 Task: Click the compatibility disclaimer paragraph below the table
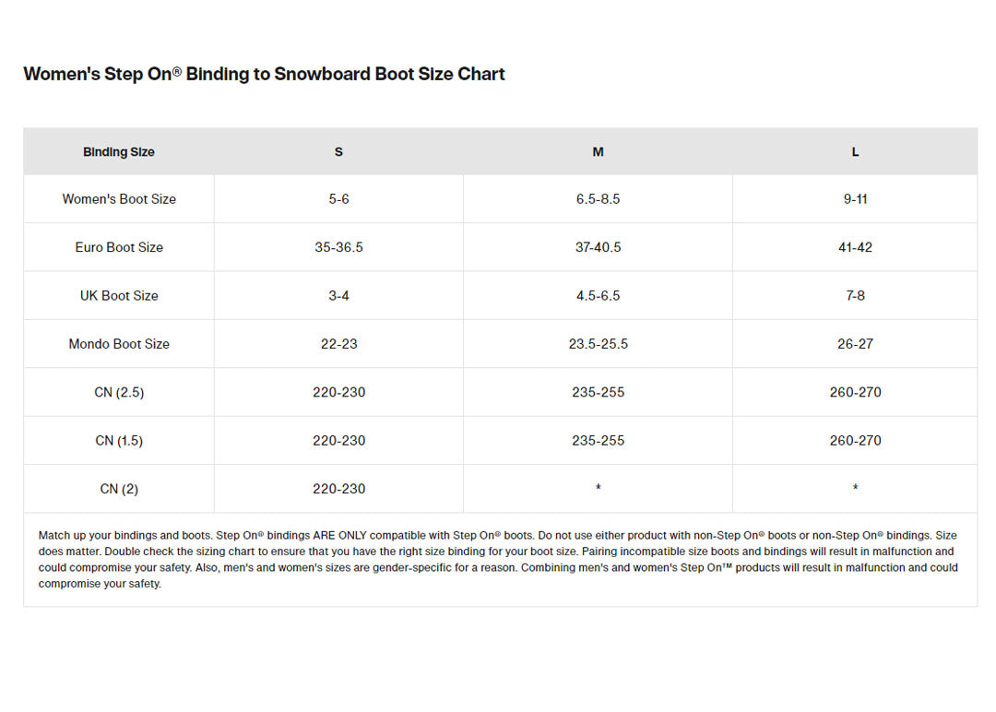pyautogui.click(x=498, y=560)
